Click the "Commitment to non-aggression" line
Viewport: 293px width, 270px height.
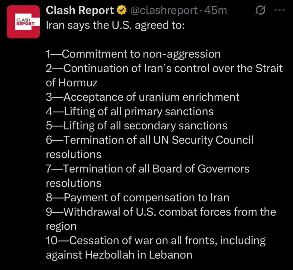coord(133,54)
